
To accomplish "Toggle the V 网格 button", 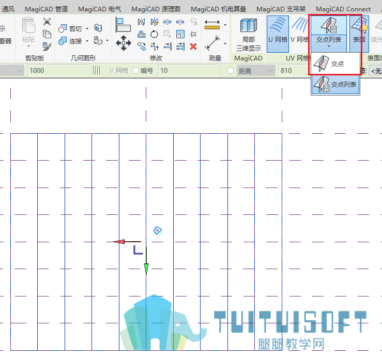I will coord(299,34).
